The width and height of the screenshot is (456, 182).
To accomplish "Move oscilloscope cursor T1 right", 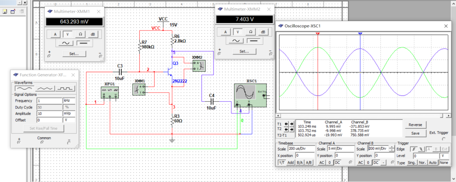I will coord(291,124).
